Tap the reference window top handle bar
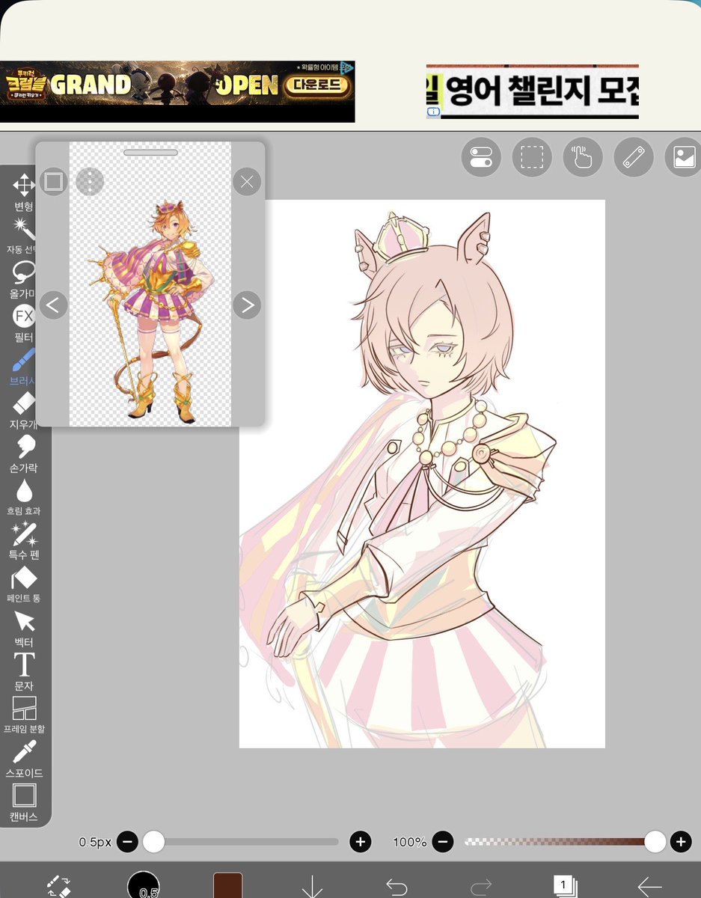Image resolution: width=701 pixels, height=898 pixels. coord(150,153)
